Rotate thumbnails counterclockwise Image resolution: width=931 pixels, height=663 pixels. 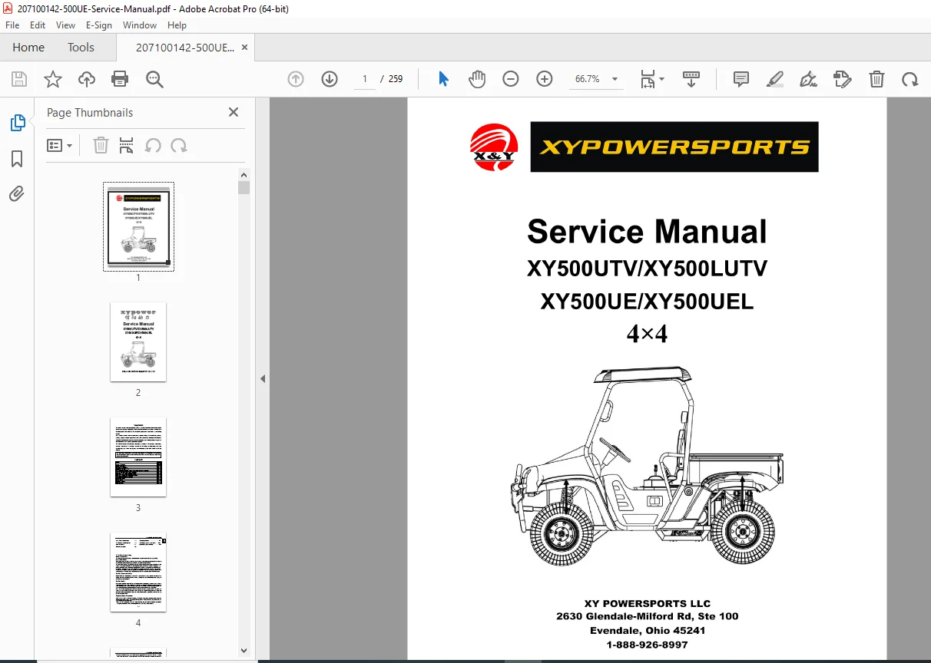153,146
